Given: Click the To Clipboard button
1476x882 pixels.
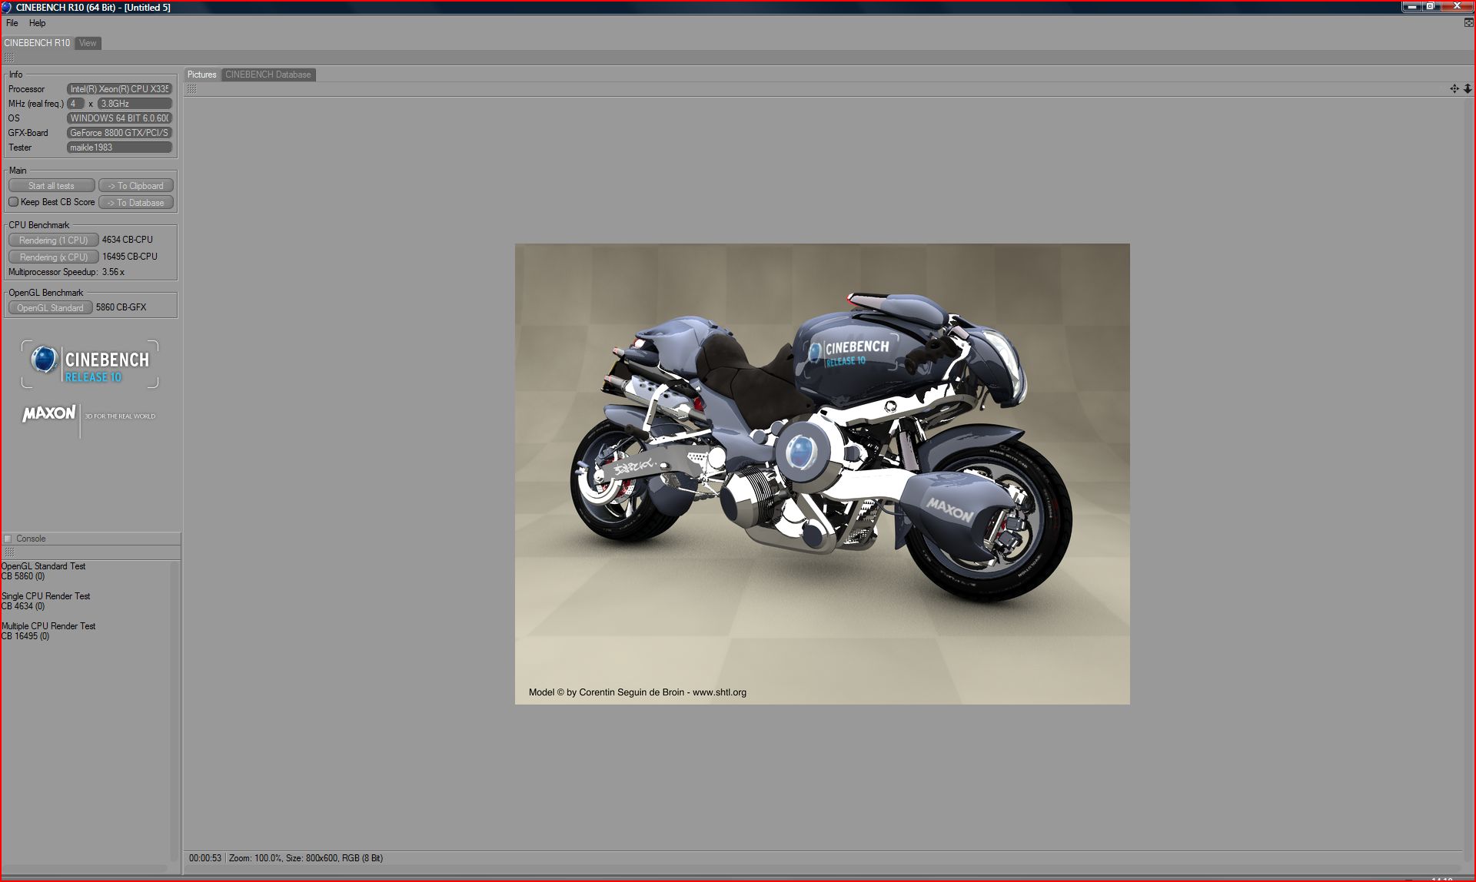Looking at the screenshot, I should [135, 186].
